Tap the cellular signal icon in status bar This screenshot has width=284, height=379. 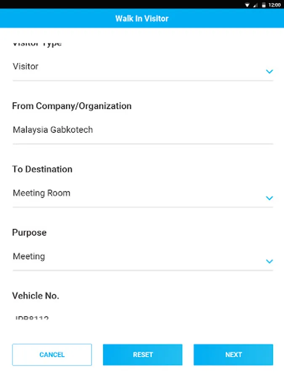(x=255, y=5)
